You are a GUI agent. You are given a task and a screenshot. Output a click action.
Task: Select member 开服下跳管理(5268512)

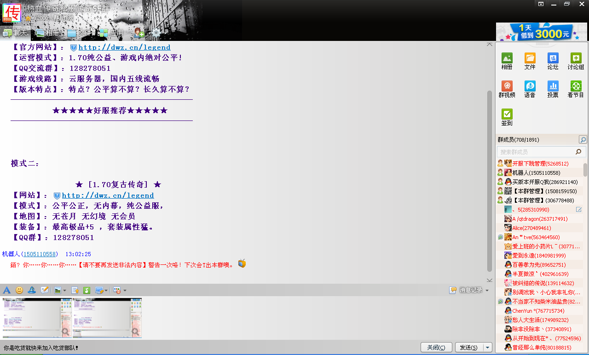(539, 164)
